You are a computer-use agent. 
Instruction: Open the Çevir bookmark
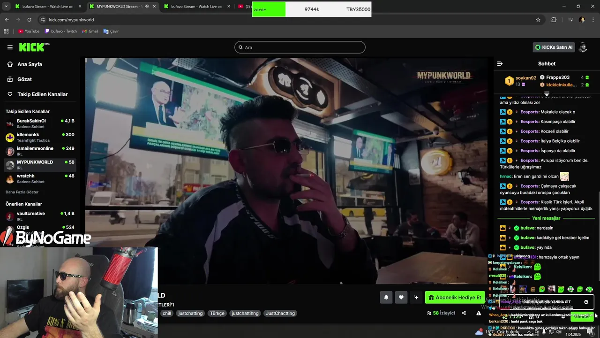click(111, 31)
